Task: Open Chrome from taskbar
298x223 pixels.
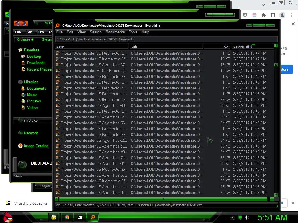Action: (x=67, y=217)
